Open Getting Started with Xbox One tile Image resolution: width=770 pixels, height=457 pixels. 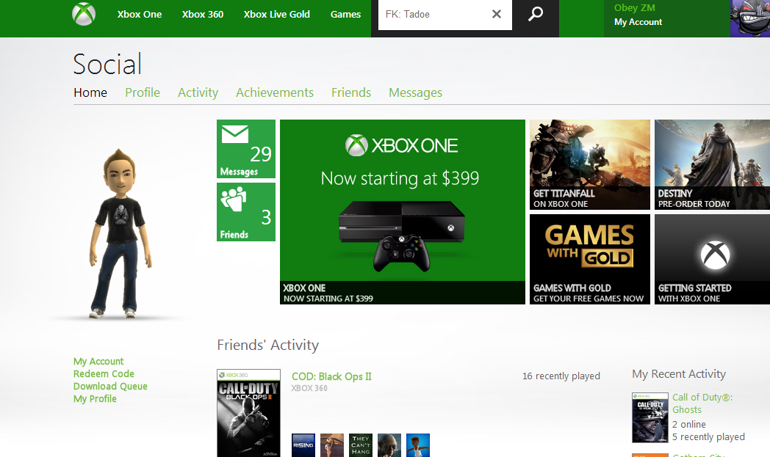(x=712, y=260)
